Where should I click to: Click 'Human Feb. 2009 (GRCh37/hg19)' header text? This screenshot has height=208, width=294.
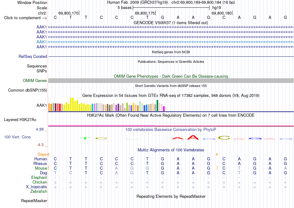click(138, 2)
